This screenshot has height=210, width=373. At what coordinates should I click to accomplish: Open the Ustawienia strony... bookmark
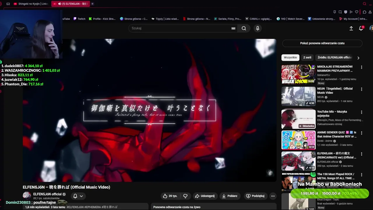[x=321, y=19]
